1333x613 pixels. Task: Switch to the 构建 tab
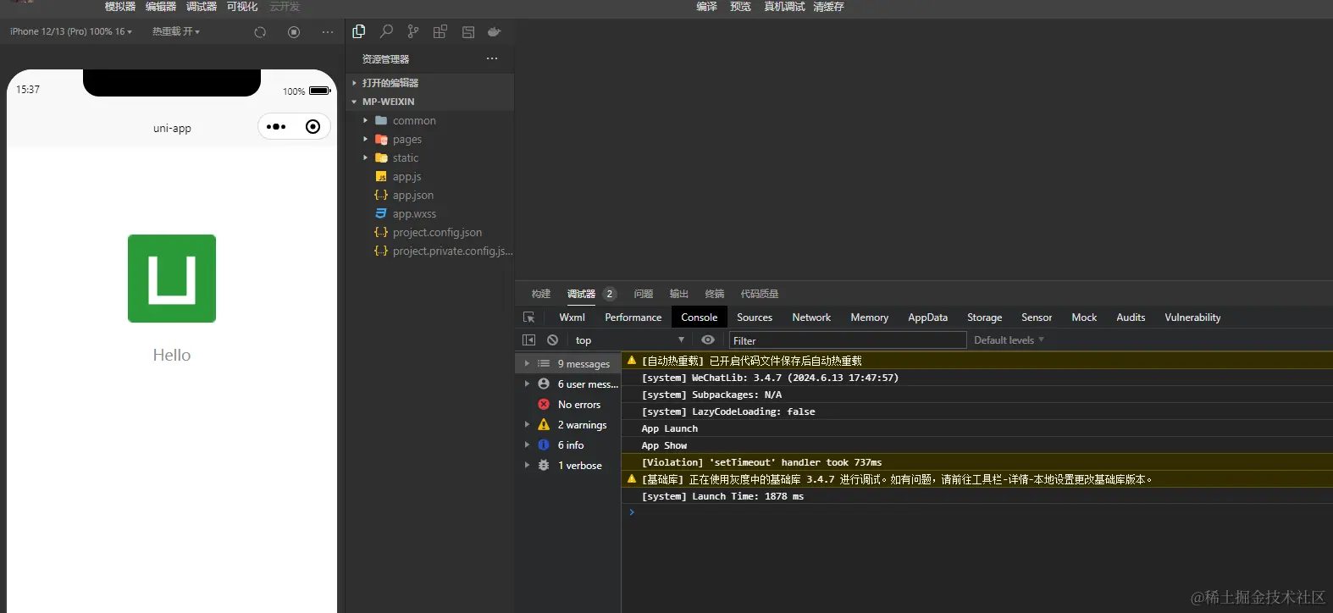541,294
